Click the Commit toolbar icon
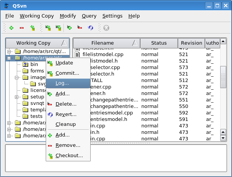The image size is (232, 177). (58, 28)
